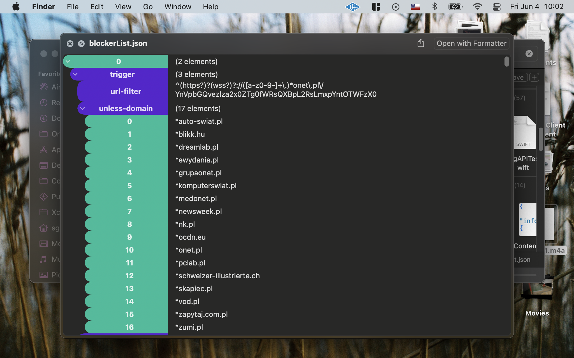The height and width of the screenshot is (358, 574).
Task: Collapse the trigger node
Action: tap(75, 74)
